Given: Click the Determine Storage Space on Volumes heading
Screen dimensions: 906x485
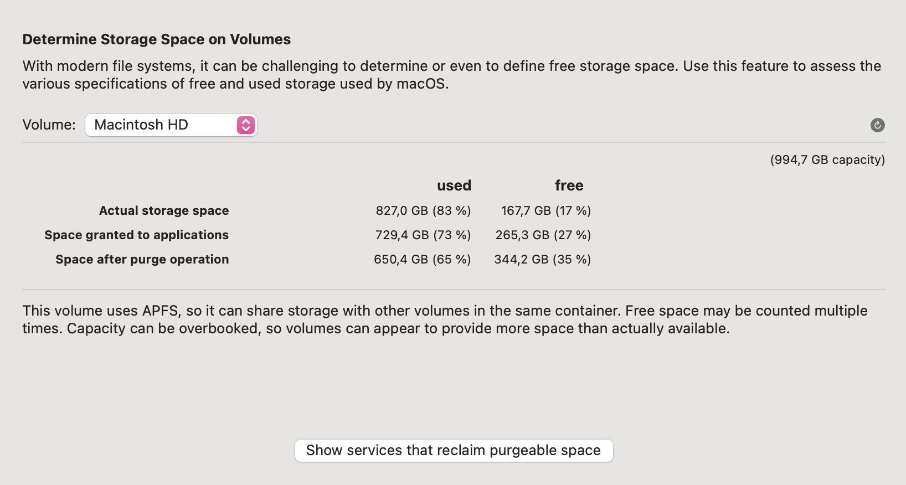Looking at the screenshot, I should point(157,40).
